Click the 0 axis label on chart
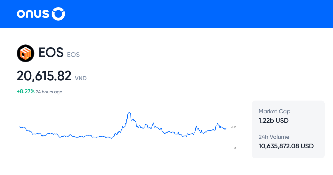Viewport: 333px width, 175px height. click(235, 148)
